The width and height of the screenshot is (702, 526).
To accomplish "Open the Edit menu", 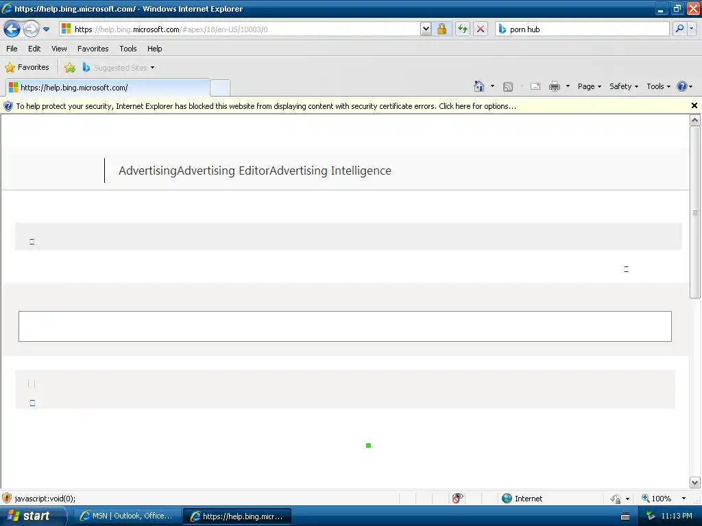I will [x=34, y=49].
